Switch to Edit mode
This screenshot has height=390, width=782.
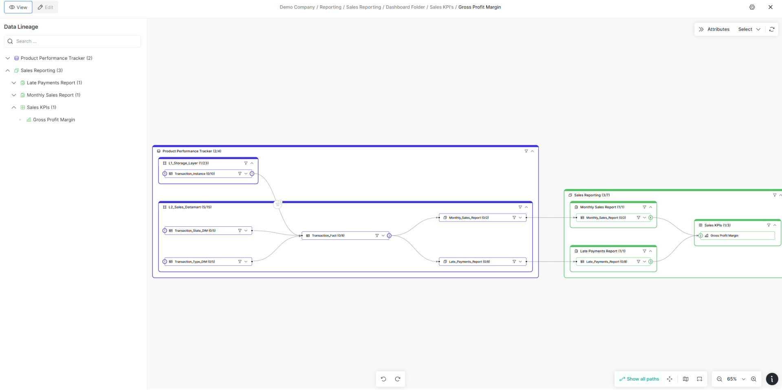(45, 7)
